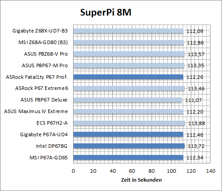Image resolution: width=222 pixels, height=191 pixels.
Task: Click the axis tick label 140
Action: coord(211,171)
